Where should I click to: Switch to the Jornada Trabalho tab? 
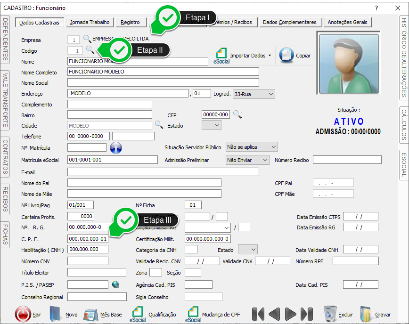90,22
